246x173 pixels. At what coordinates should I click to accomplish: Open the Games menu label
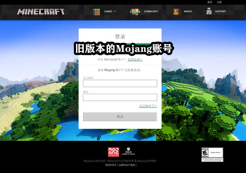pyautogui.click(x=108, y=11)
